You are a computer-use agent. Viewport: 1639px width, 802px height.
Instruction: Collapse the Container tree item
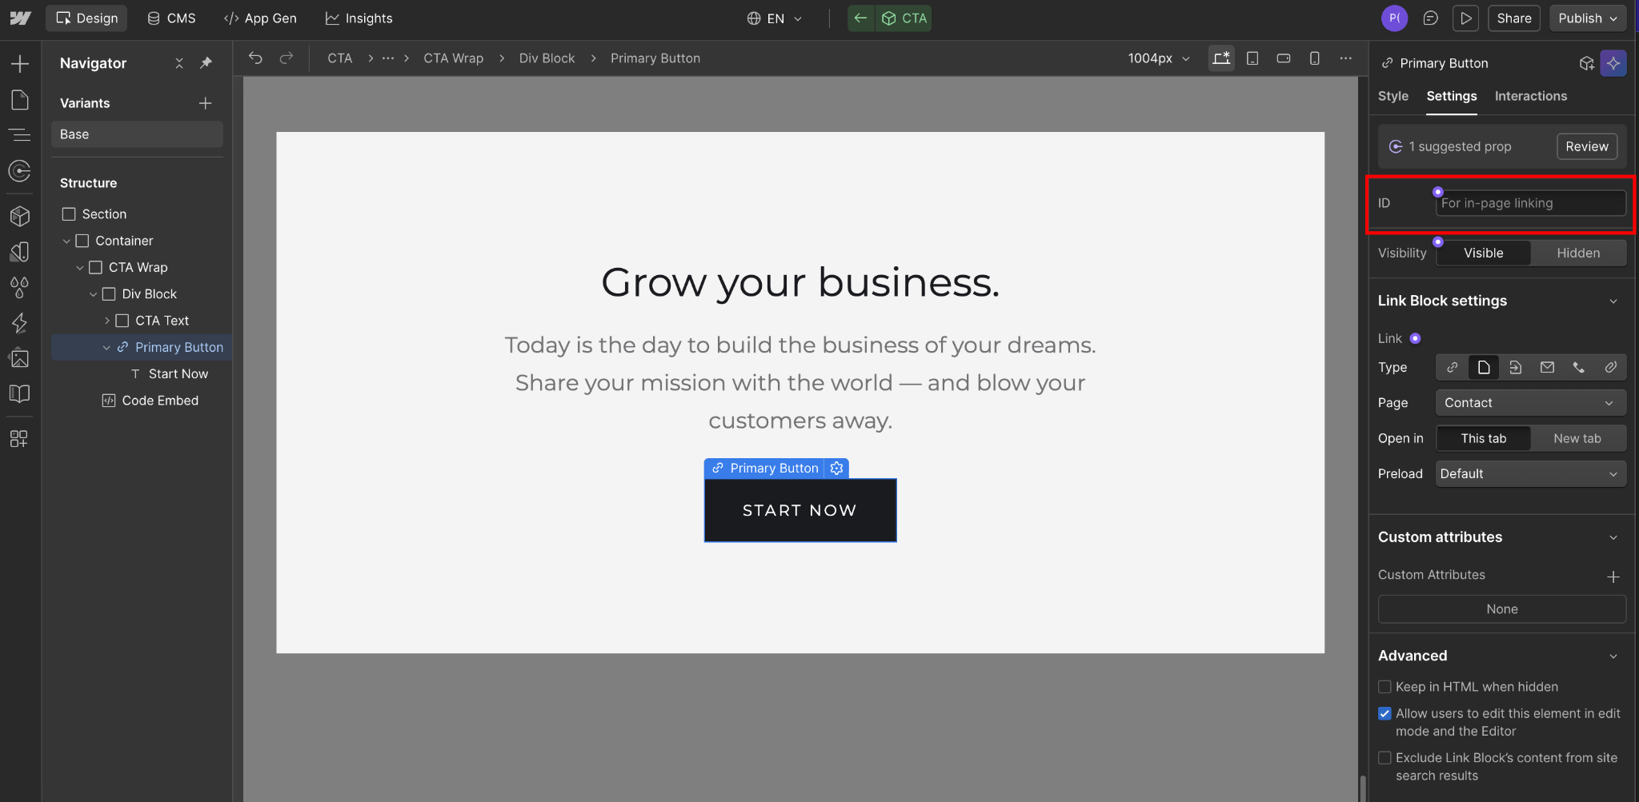tap(66, 241)
